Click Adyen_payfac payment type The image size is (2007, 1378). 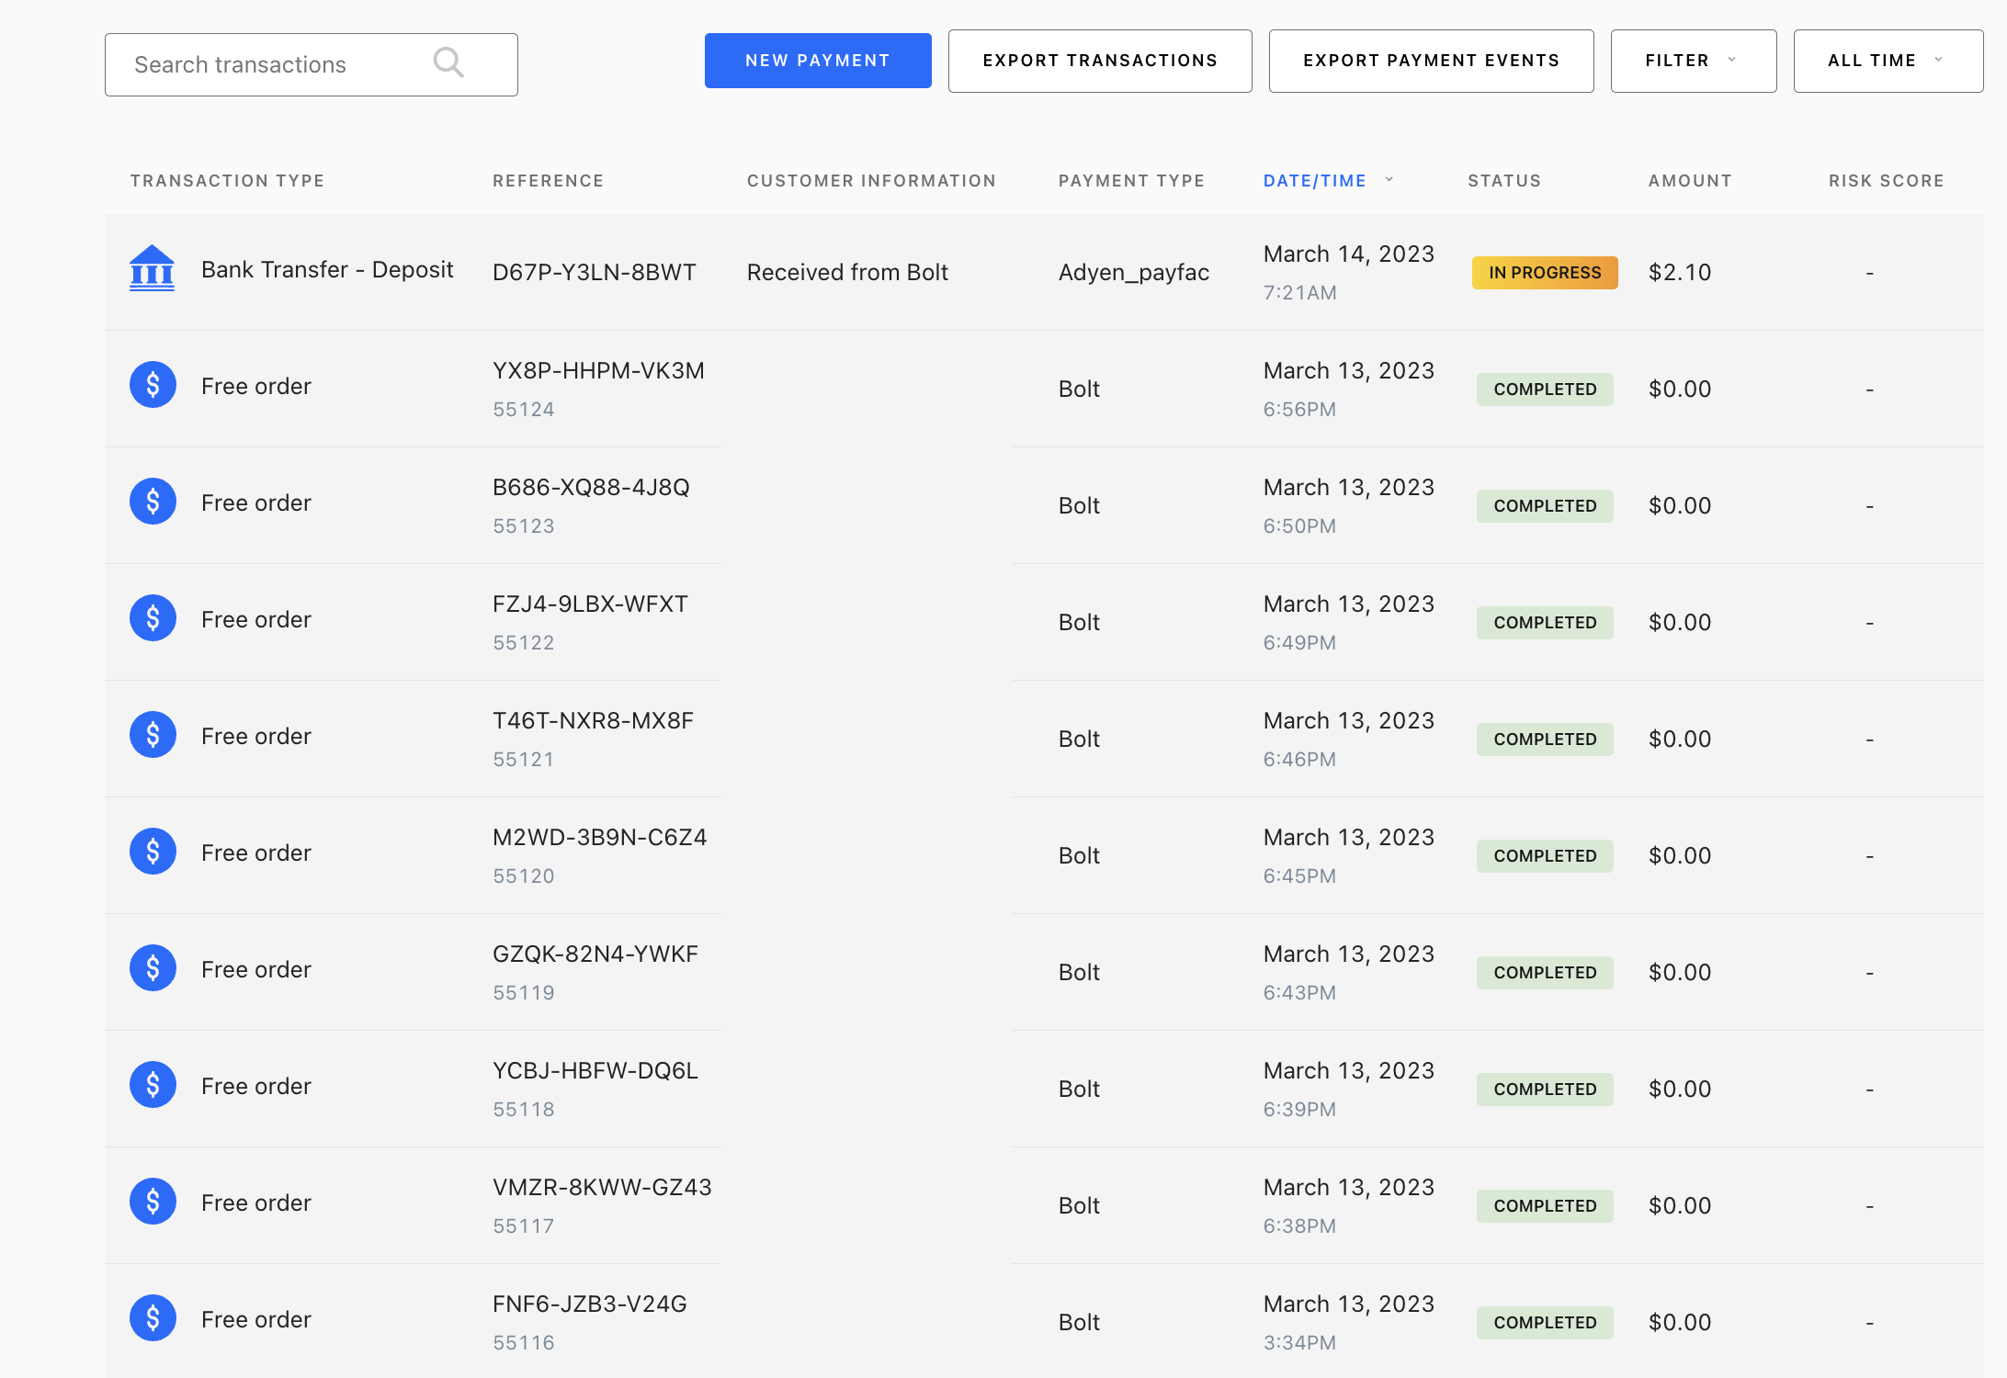click(x=1133, y=273)
